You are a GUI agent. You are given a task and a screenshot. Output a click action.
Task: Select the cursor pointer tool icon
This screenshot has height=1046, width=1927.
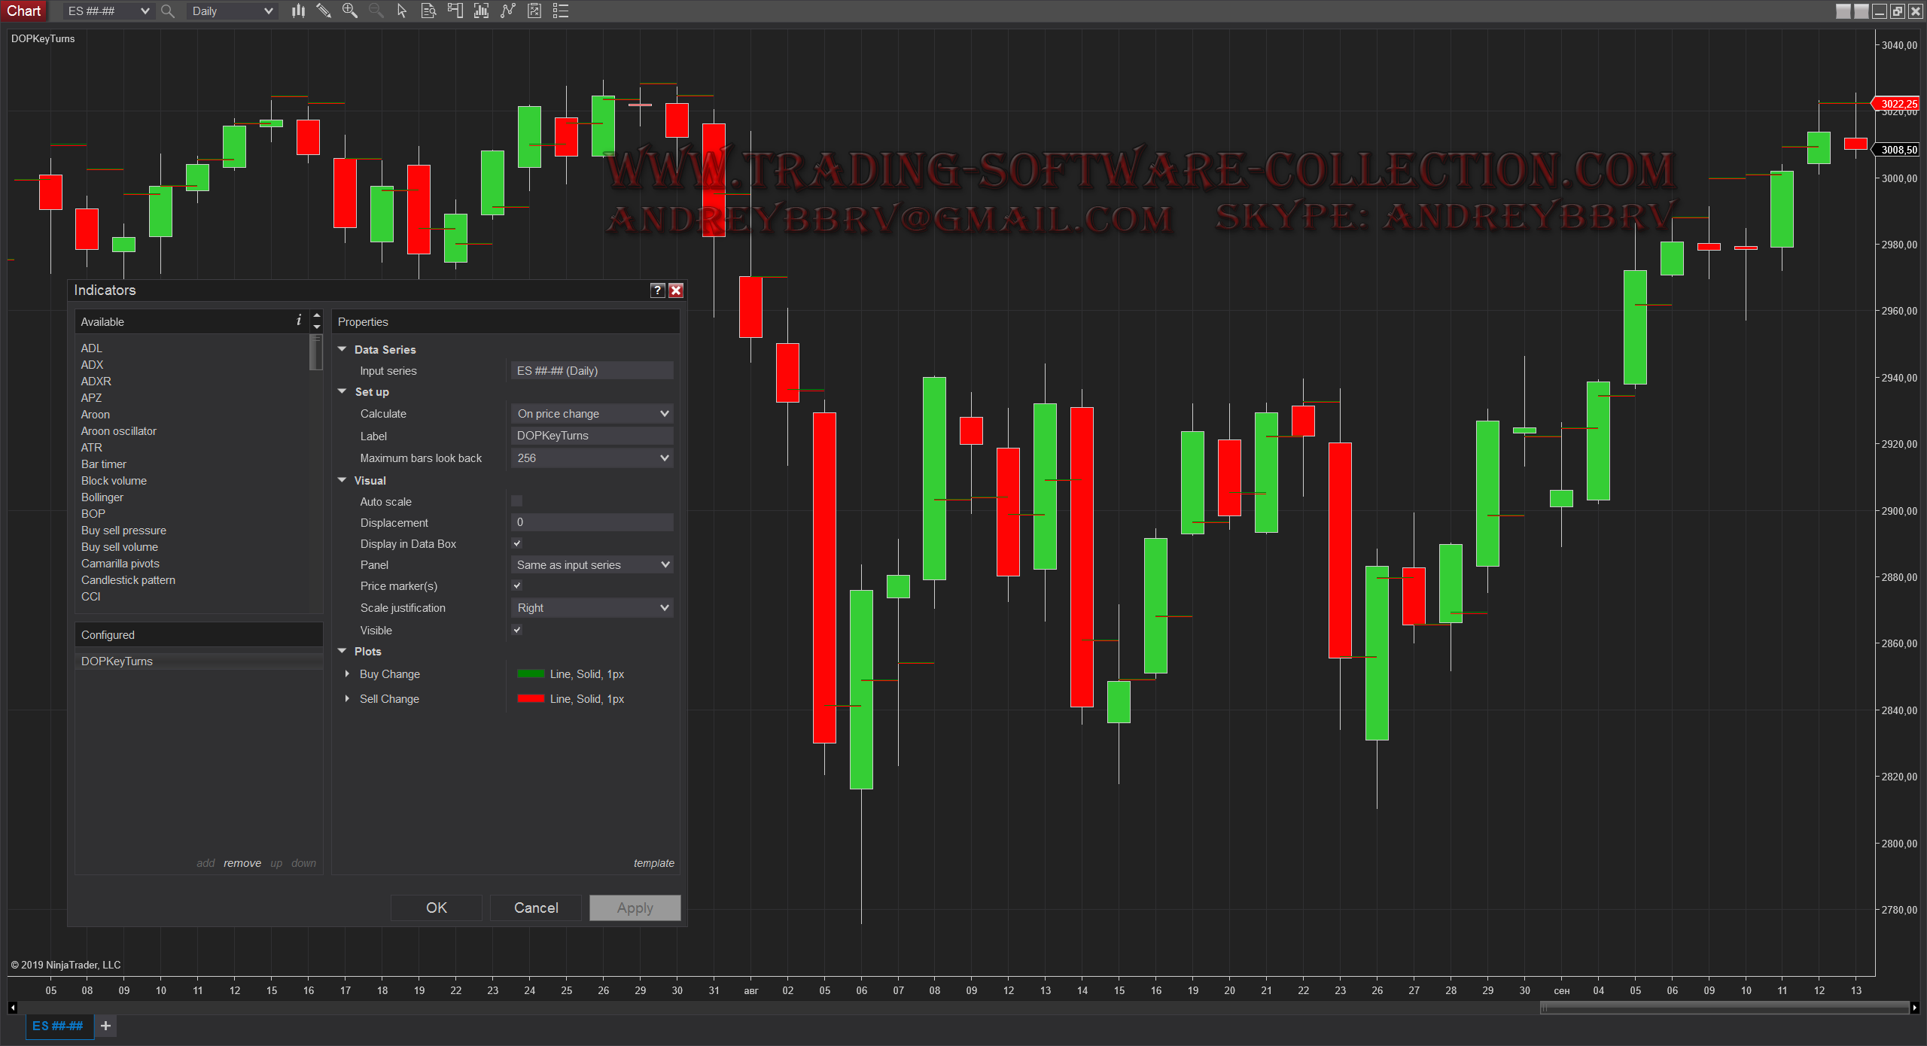pyautogui.click(x=402, y=11)
